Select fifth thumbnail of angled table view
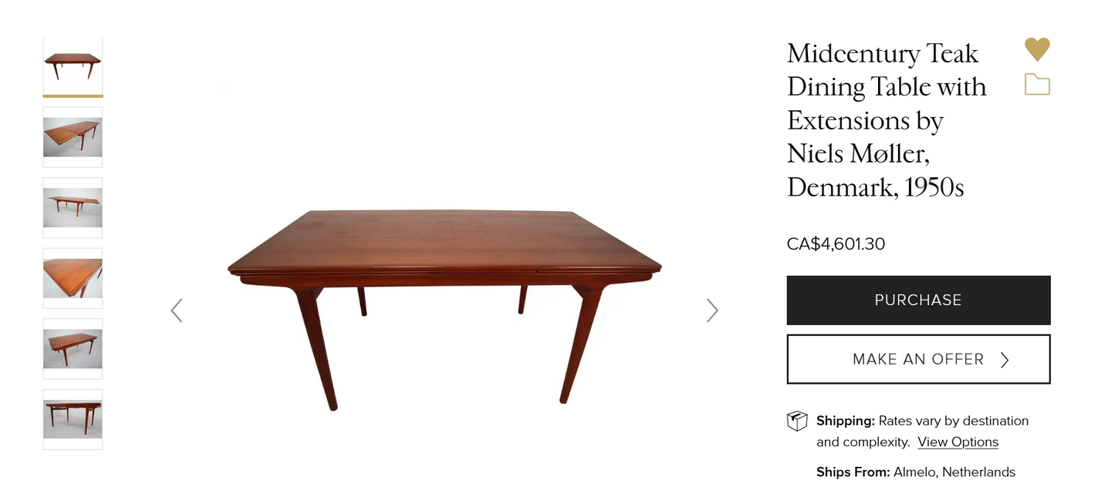 (x=73, y=349)
